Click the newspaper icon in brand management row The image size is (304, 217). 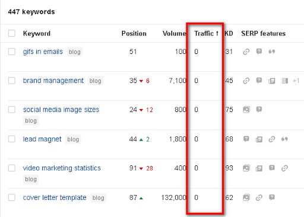pos(272,81)
